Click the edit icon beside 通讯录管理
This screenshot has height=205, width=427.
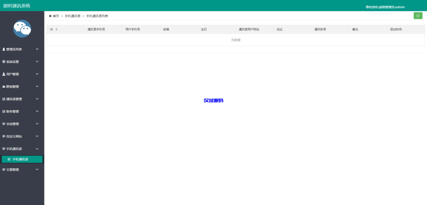point(4,99)
